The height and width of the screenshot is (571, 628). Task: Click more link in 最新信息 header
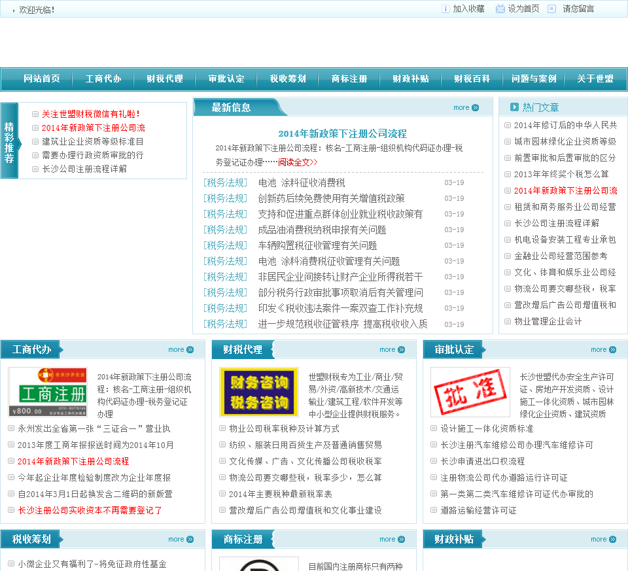coord(461,108)
